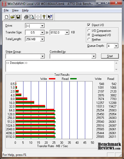Click the read value 19427
The image size is (124, 159).
click(x=112, y=107)
